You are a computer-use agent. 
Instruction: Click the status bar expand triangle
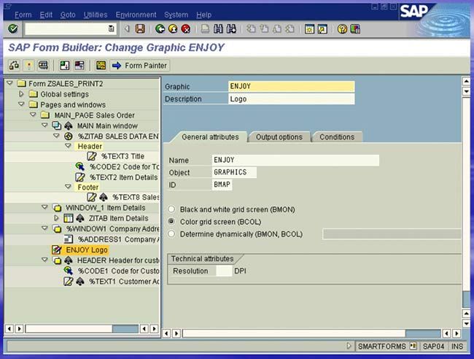pyautogui.click(x=349, y=346)
